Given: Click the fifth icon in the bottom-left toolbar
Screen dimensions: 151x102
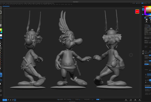Looking at the screenshot, I should pyautogui.click(x=13, y=100).
